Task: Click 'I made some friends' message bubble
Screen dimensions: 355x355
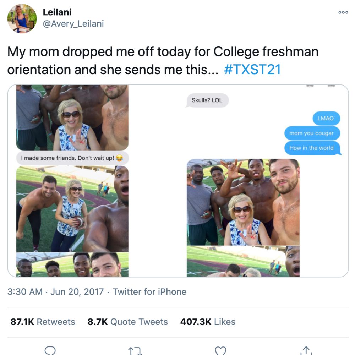Action: coord(72,158)
